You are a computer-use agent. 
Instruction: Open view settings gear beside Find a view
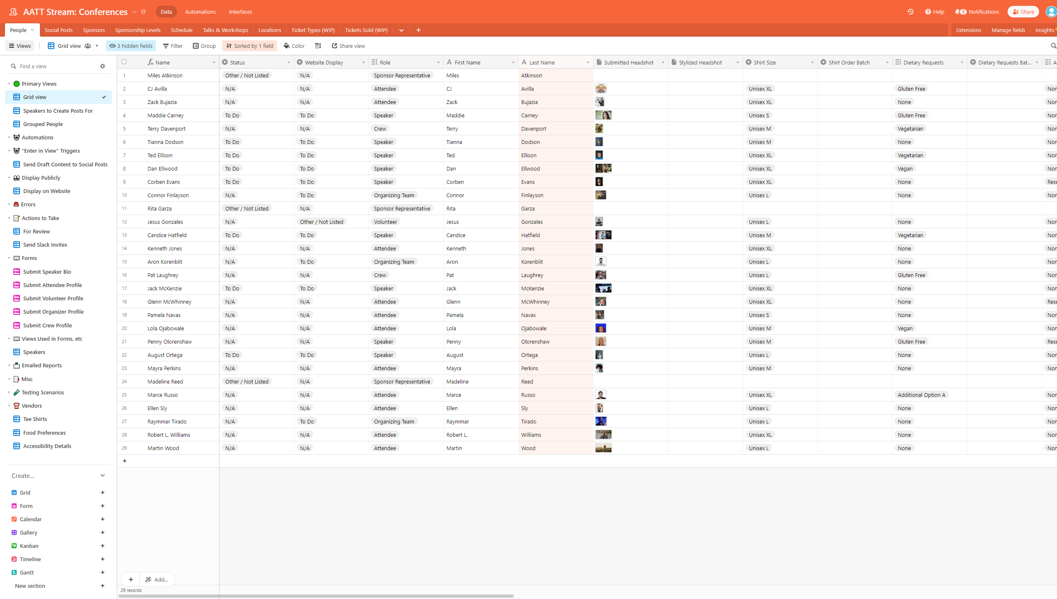(102, 66)
